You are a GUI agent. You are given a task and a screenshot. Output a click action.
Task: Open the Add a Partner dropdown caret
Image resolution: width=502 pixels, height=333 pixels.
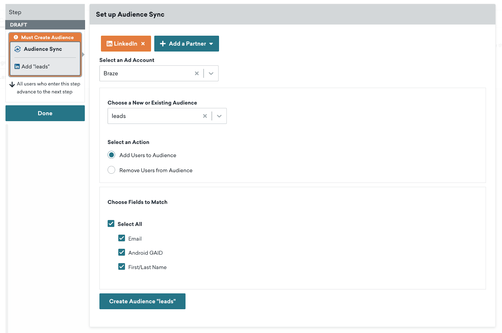tap(211, 44)
